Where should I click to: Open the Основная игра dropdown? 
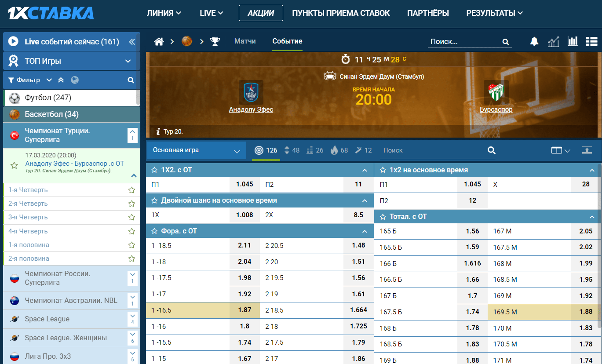pos(196,150)
